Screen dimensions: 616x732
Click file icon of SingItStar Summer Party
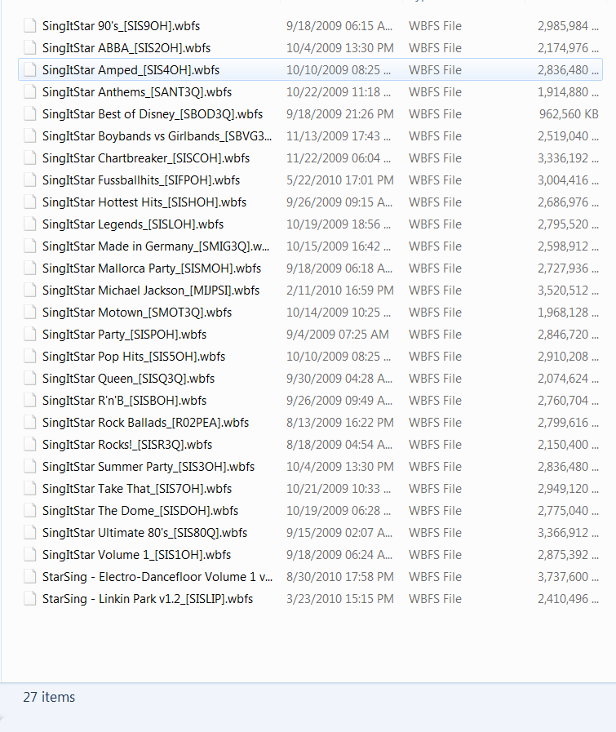pos(30,466)
